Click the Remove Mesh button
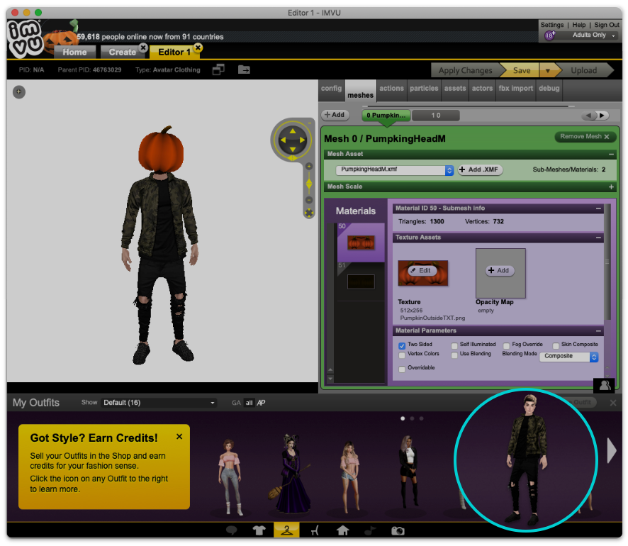 pyautogui.click(x=585, y=137)
